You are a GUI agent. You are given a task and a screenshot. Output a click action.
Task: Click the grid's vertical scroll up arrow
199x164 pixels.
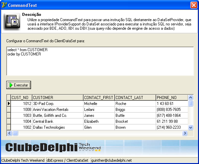tap(190, 97)
